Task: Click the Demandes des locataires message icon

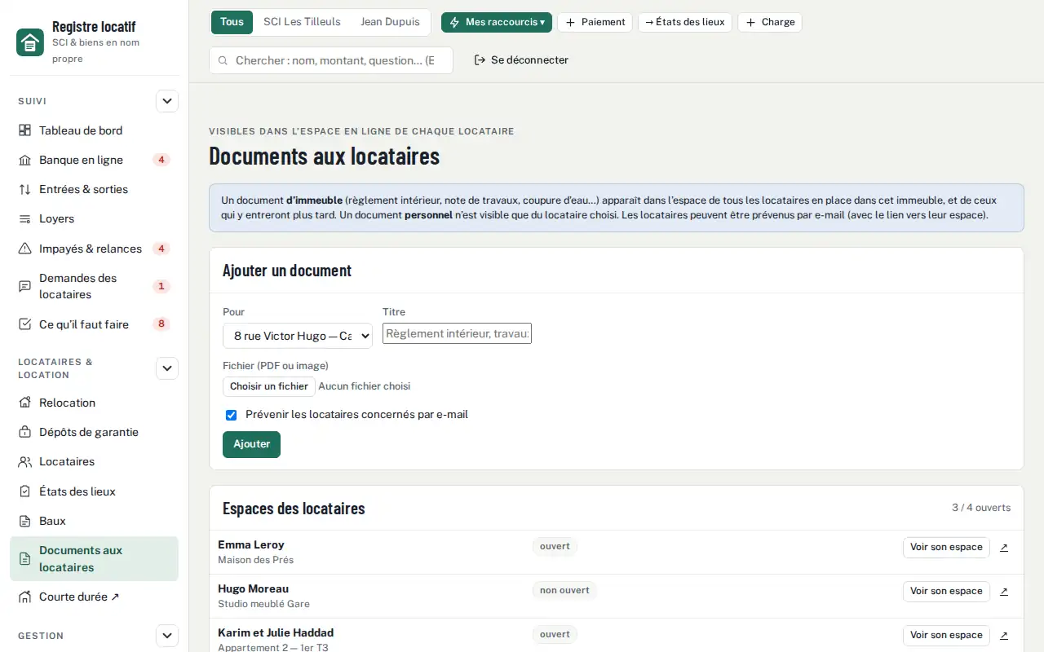Action: click(24, 286)
